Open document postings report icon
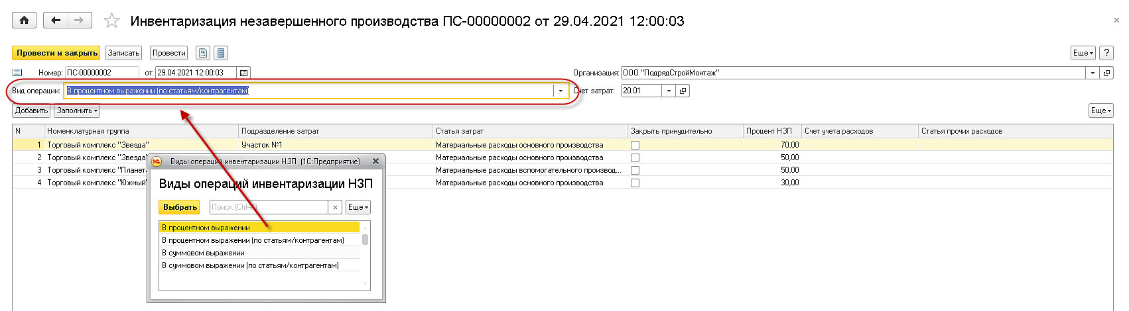Viewport: 1129px width, 311px height. (203, 53)
